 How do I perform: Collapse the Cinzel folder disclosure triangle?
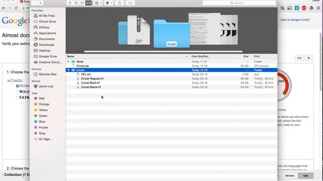coord(69,70)
